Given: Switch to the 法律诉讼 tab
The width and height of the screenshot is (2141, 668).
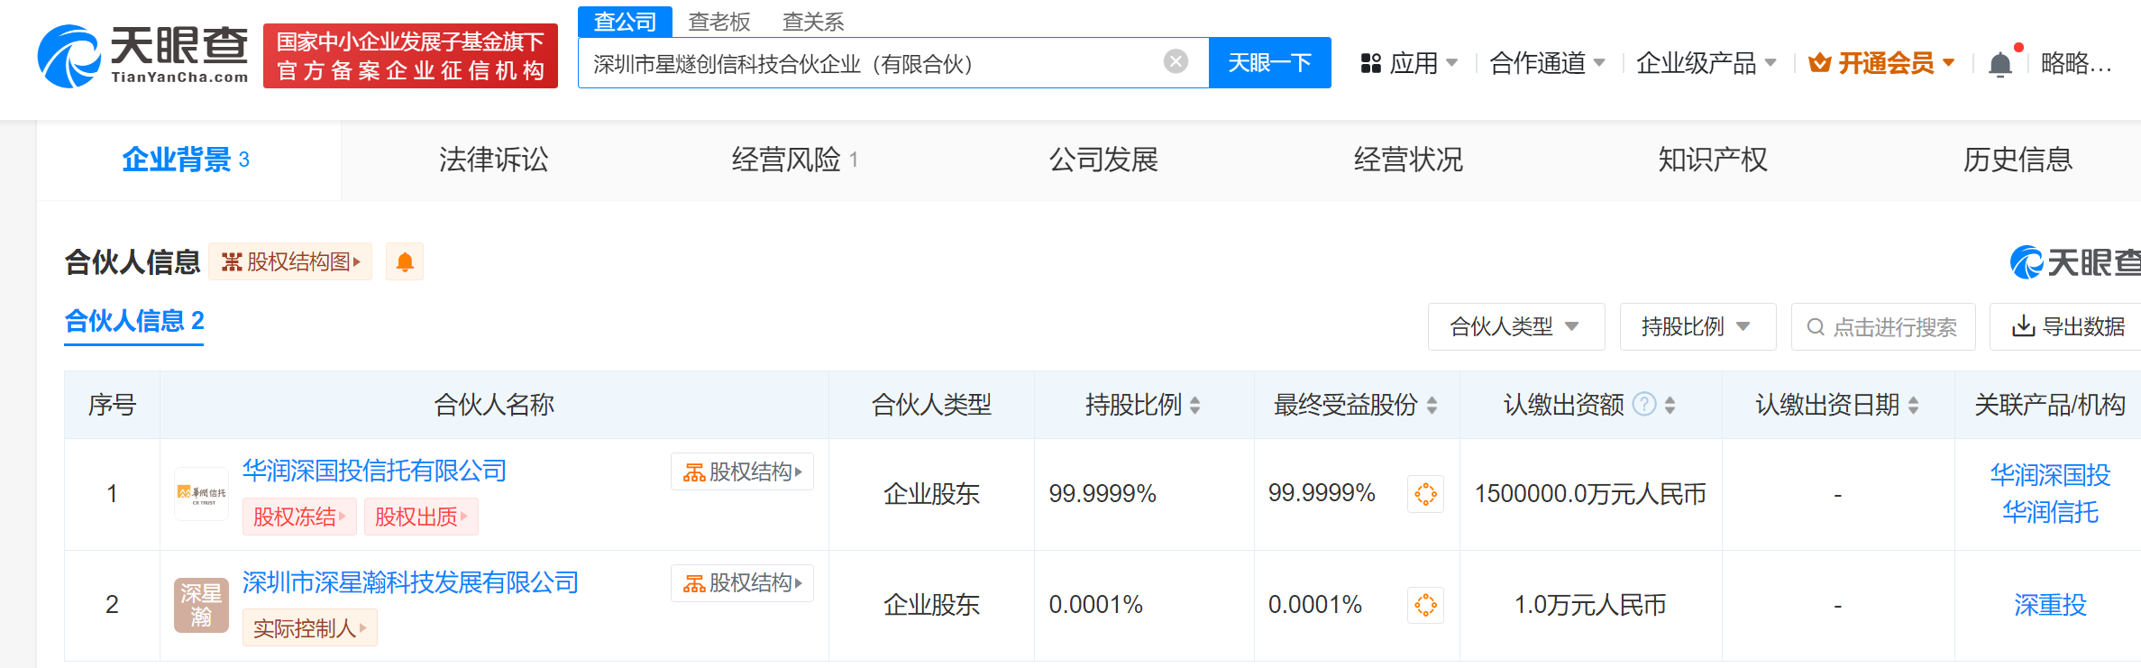Looking at the screenshot, I should (x=493, y=160).
